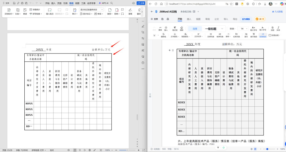Screen dimensions: 286x152
Task: Click WPS AI button
Action: (x=104, y=3)
